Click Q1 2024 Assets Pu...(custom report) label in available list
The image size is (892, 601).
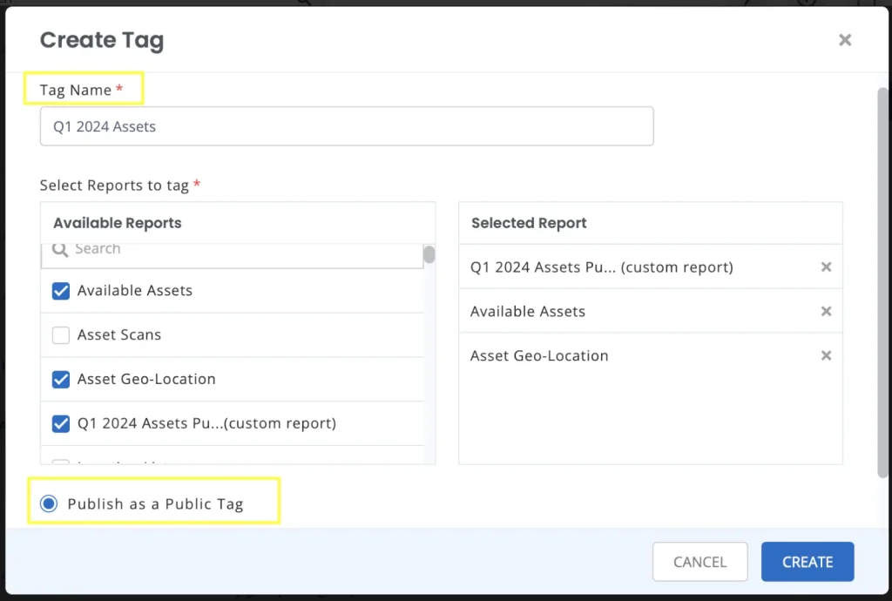[x=207, y=423]
